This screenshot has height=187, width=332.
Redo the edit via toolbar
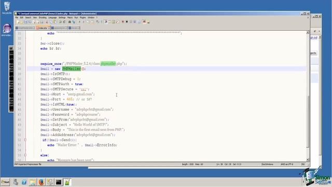coord(64,22)
